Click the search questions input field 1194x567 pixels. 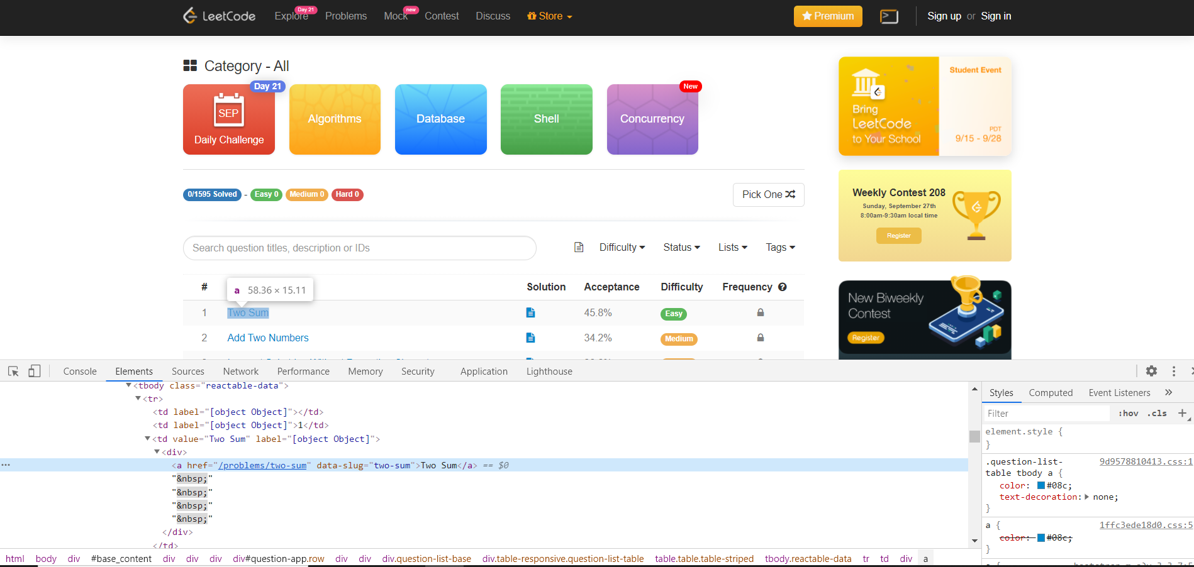pos(360,248)
